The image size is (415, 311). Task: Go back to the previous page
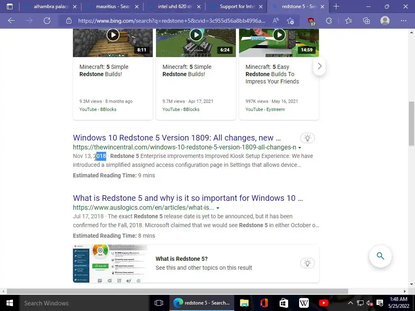(x=11, y=21)
